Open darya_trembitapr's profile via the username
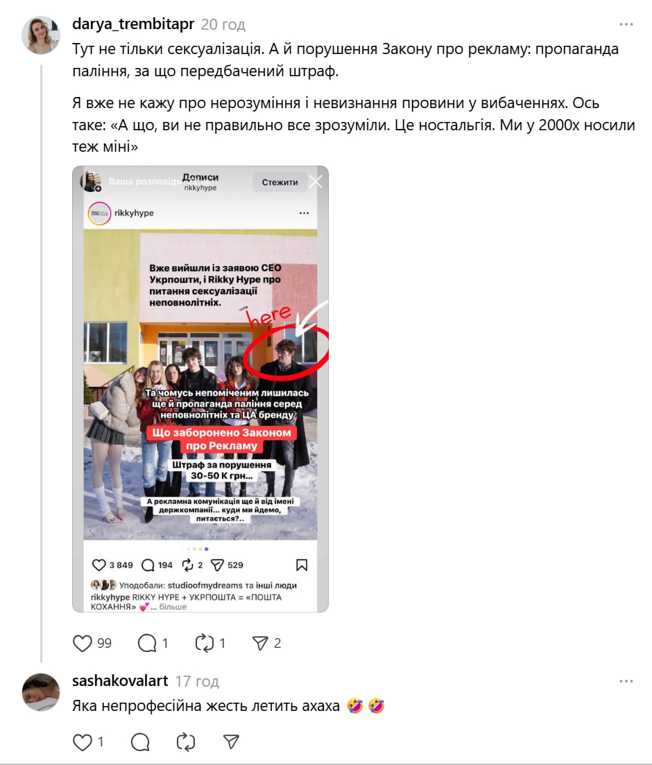Screen dimensions: 652x765 tap(133, 24)
